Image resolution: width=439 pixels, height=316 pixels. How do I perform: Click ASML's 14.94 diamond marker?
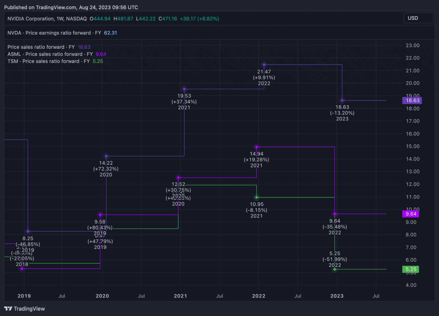(x=256, y=147)
